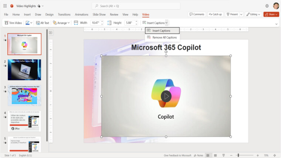281x158 pixels.
Task: Click the Present button
Action: 232,14
